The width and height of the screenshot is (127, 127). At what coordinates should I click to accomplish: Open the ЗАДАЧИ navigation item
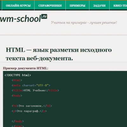tap(99, 6)
